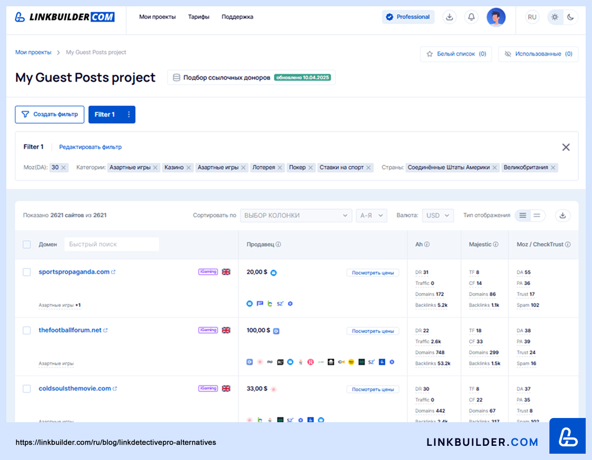The height and width of the screenshot is (460, 592).
Task: Remove Moz(DA) 30 filter chip
Action: pos(64,168)
